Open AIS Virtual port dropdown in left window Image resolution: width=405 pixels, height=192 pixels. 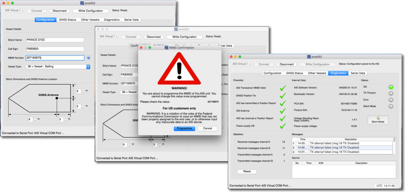click(14, 11)
